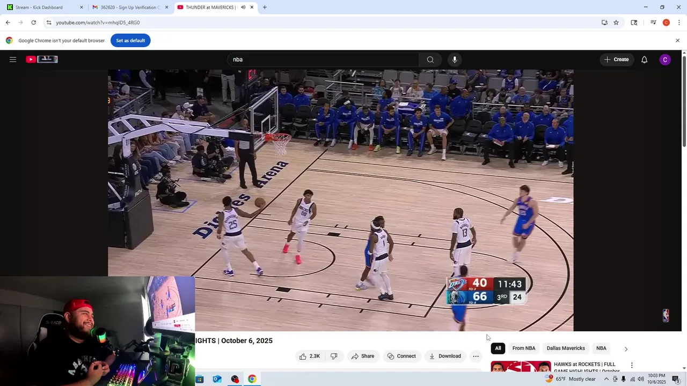Click the NBA watermark in the player
The height and width of the screenshot is (386, 687).
pos(666,315)
